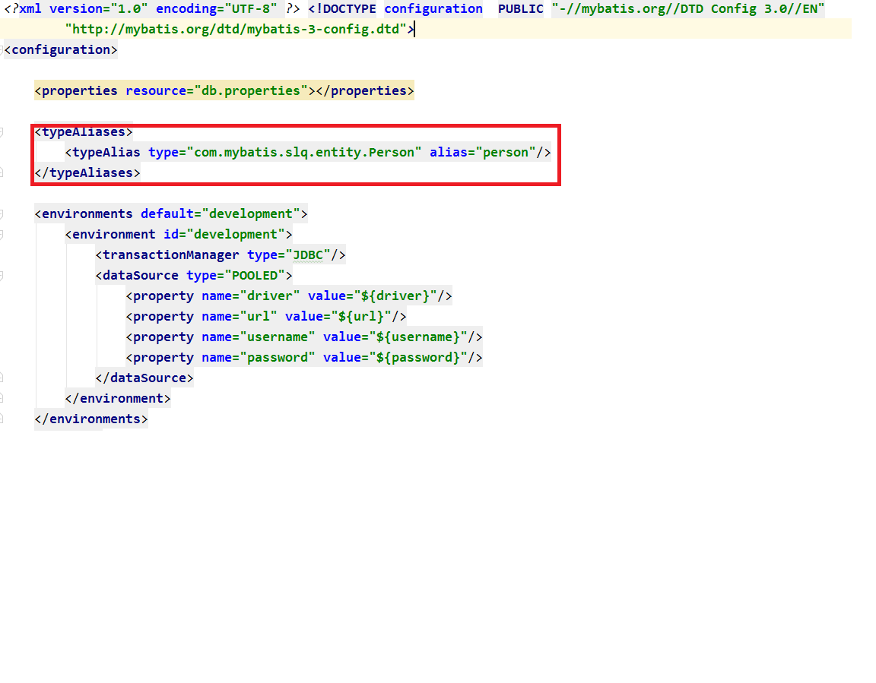Click the <environments default="development"> line
The width and height of the screenshot is (876, 683).
[x=171, y=213]
